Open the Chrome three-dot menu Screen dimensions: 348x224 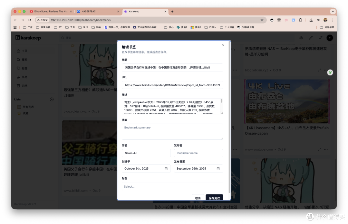[333, 20]
